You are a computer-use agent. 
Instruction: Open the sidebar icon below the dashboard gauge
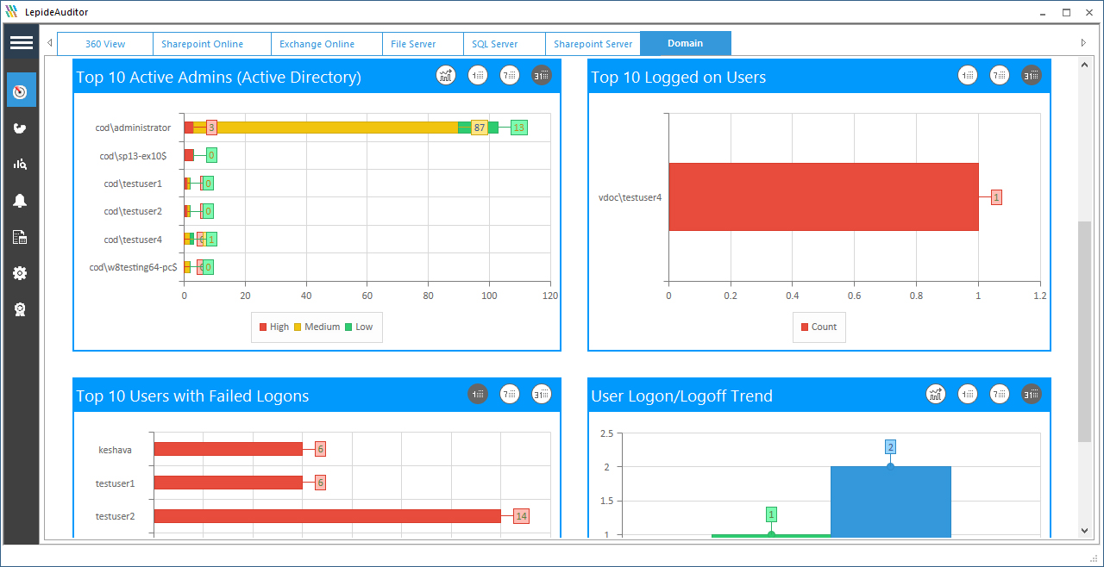click(x=21, y=128)
